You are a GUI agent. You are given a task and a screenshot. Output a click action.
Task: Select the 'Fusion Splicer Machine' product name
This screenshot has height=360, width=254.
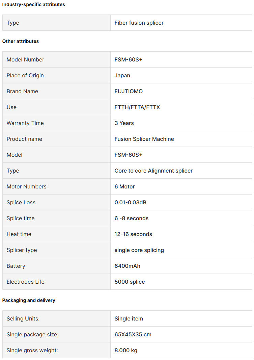(144, 139)
